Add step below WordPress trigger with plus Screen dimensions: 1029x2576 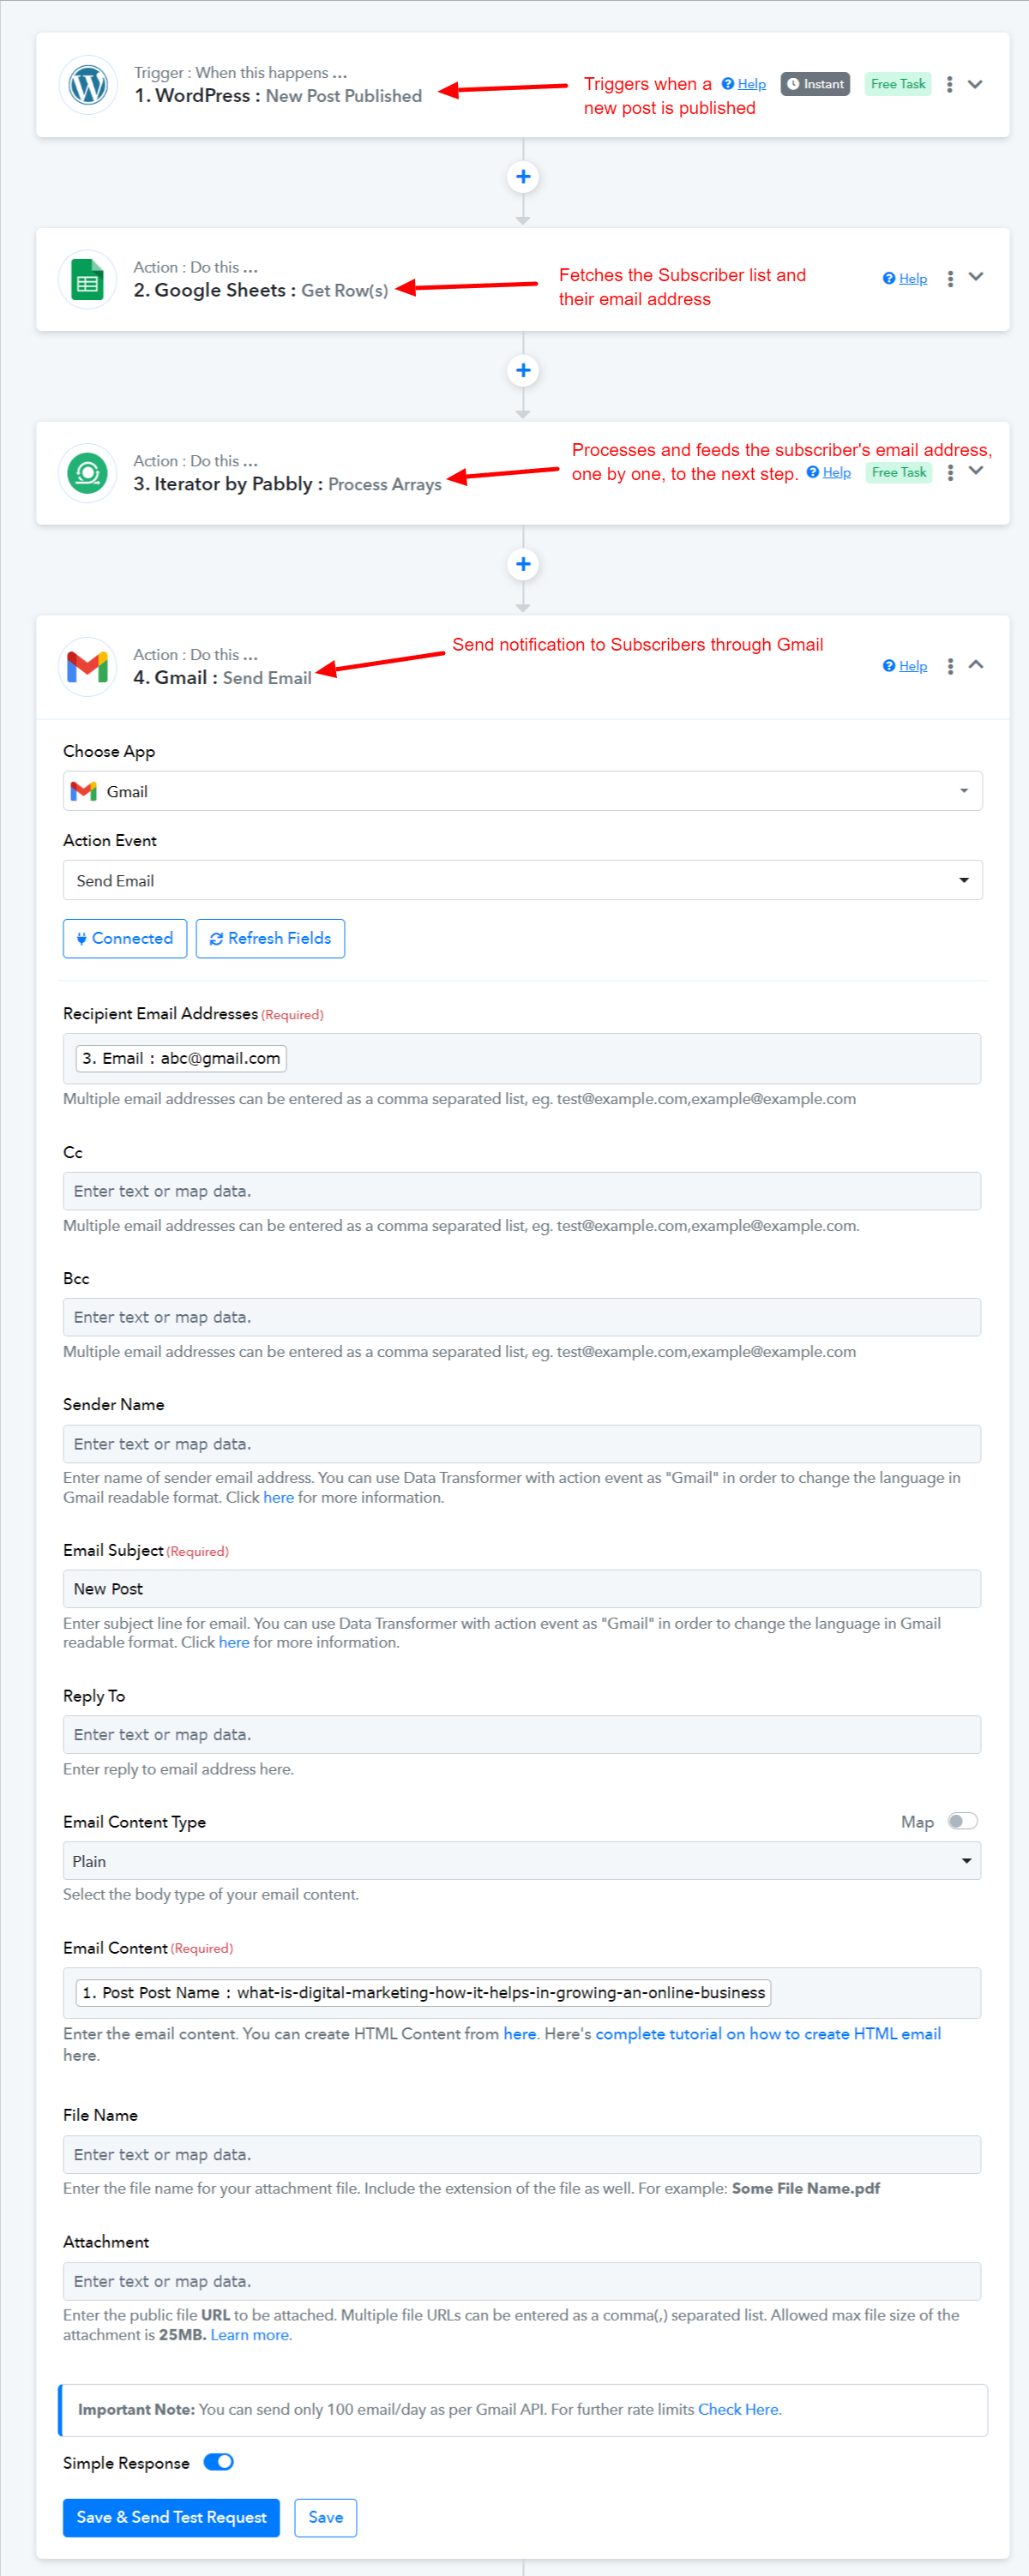pos(523,177)
